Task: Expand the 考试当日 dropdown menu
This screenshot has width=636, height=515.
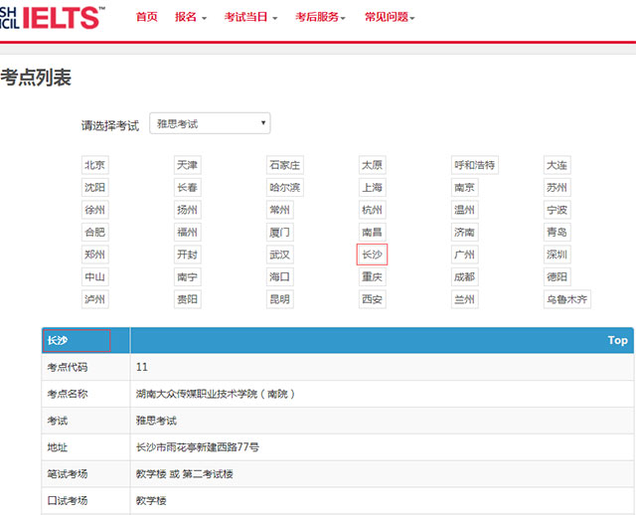Action: (x=250, y=17)
